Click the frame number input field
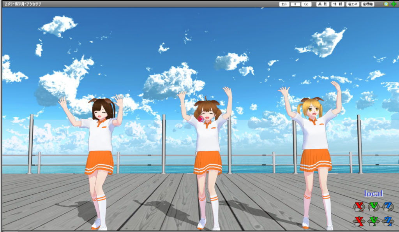This screenshot has height=232, width=399. 295,4
